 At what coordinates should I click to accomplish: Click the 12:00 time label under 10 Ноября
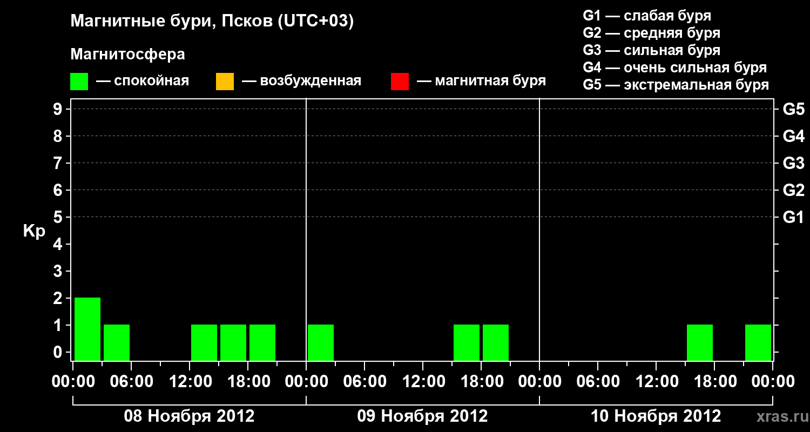(x=656, y=382)
